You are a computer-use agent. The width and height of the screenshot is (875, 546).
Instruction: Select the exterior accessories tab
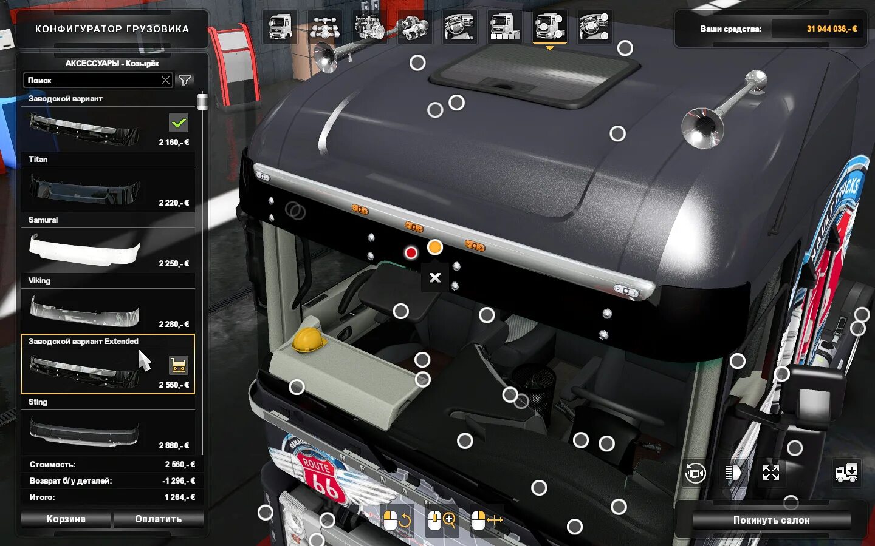tap(550, 27)
